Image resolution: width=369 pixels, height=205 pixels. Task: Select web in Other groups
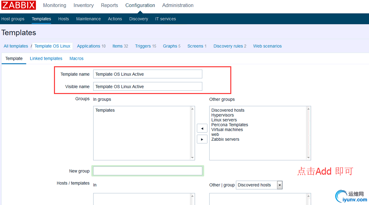pos(215,134)
